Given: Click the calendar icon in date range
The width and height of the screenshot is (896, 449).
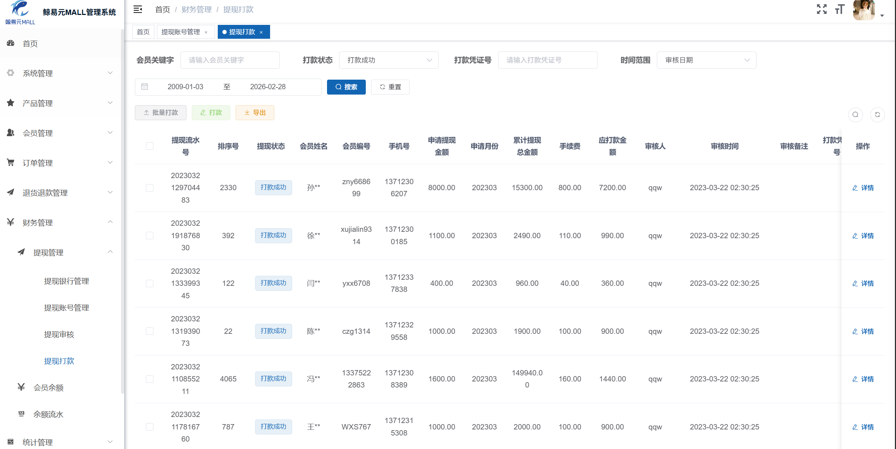Looking at the screenshot, I should point(144,87).
